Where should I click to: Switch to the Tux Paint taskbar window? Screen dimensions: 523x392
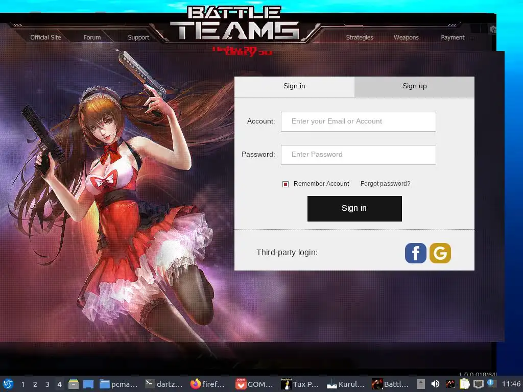[x=299, y=384]
